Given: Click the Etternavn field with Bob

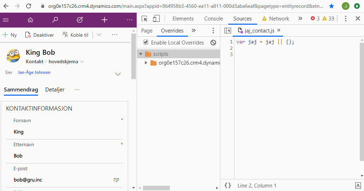Looking at the screenshot, I should tap(64, 156).
